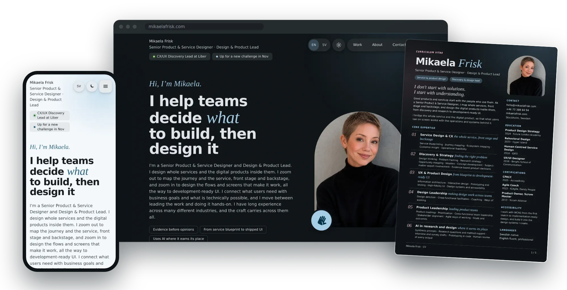Click the mikaelafrisk.com address bar
The width and height of the screenshot is (567, 290).
[x=204, y=27]
